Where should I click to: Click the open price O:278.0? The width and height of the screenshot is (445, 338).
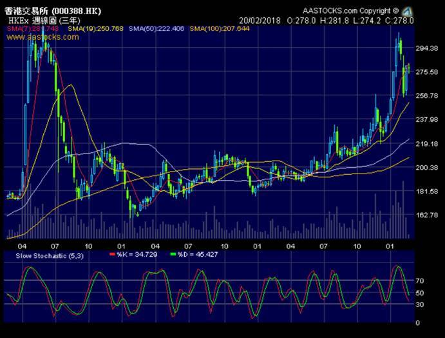[x=301, y=21]
